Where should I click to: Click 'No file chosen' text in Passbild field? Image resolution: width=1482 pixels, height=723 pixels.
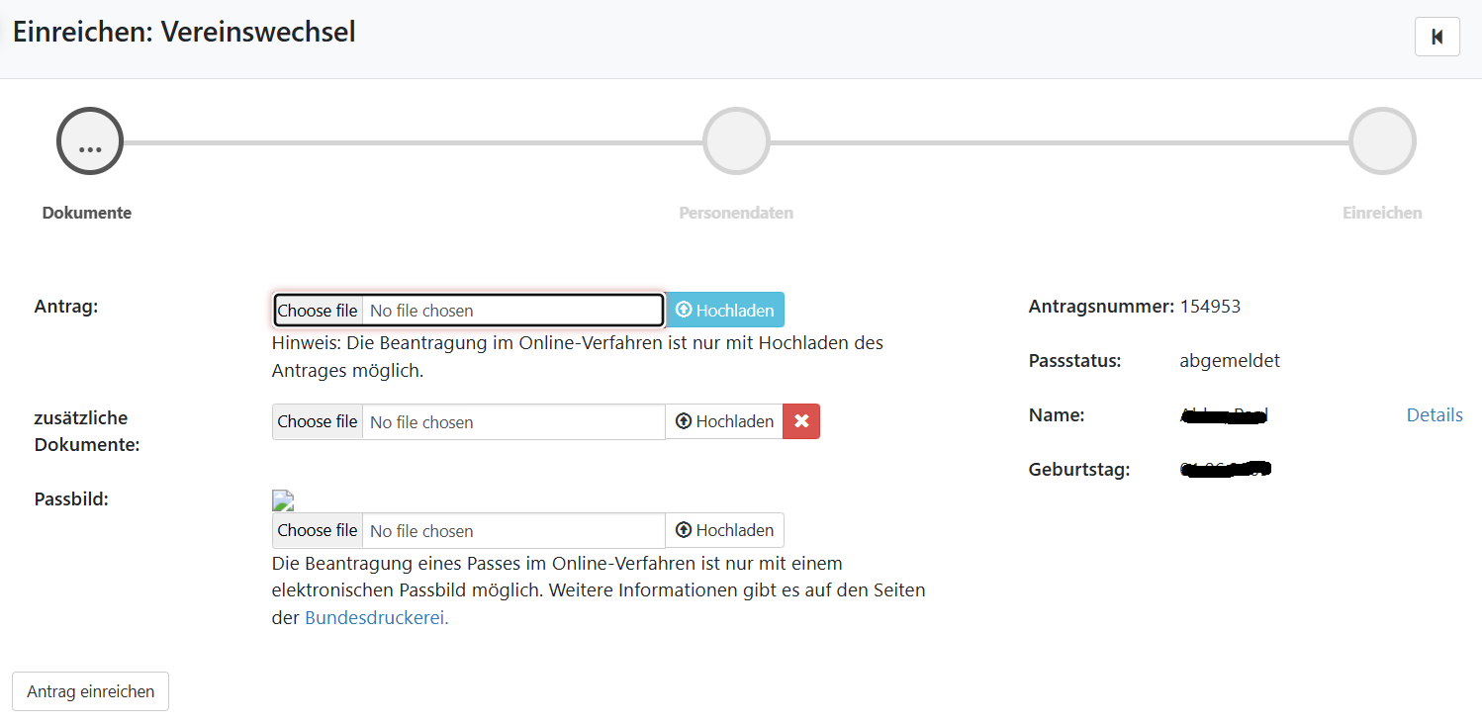(x=421, y=531)
